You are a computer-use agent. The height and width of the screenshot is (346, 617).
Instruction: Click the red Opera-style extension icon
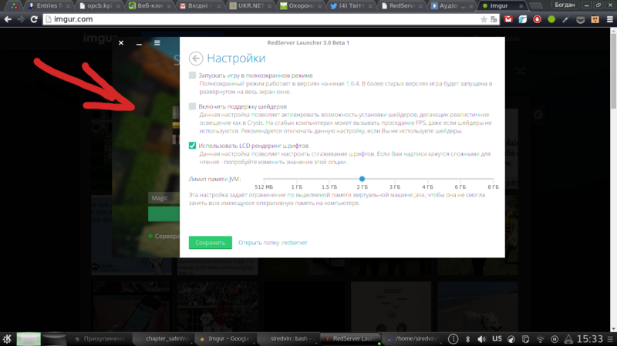537,18
